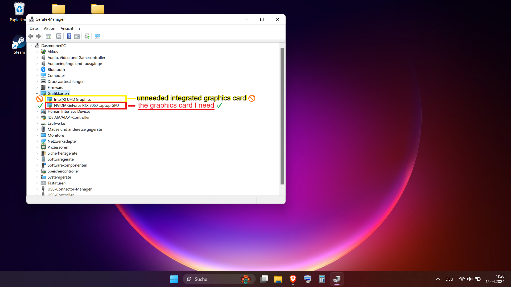
Task: Click the blue Help question mark icon
Action: (69, 36)
